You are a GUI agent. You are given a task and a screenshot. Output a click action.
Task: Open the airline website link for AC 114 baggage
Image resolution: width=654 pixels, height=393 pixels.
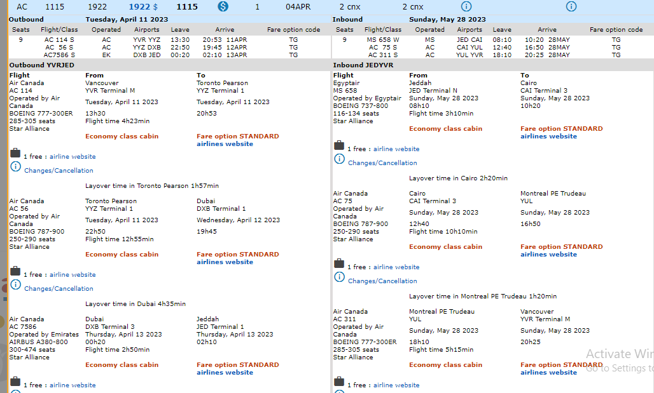click(73, 157)
